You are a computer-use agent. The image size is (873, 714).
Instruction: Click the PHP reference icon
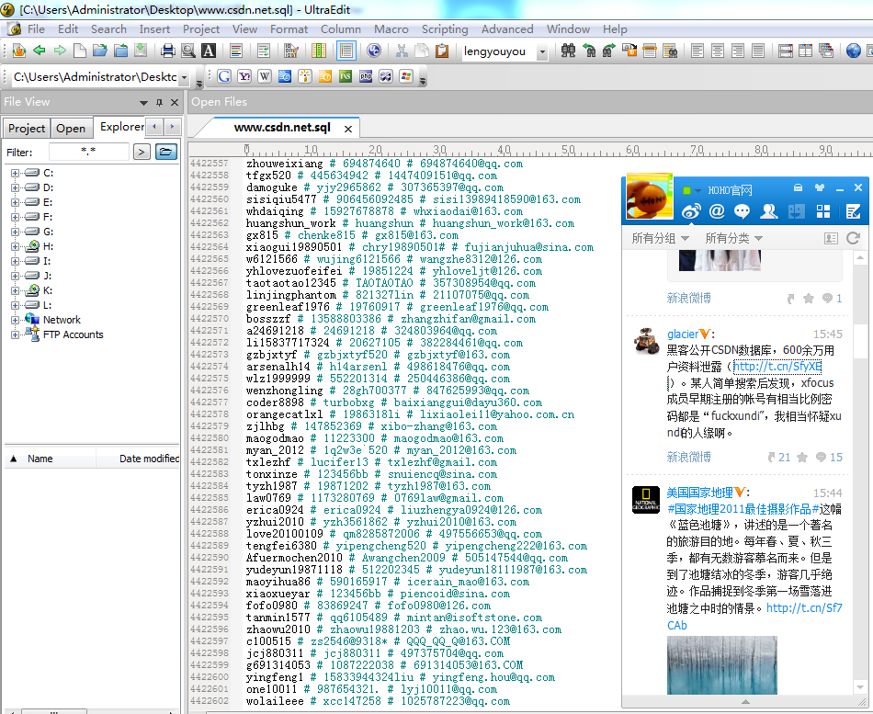coord(366,76)
